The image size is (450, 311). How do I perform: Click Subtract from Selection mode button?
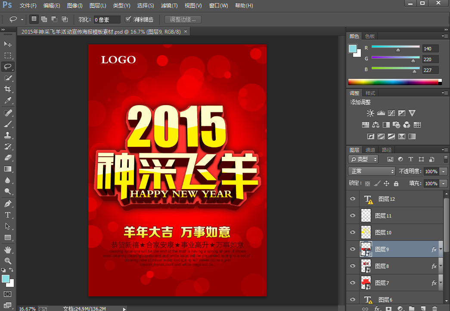coord(55,19)
